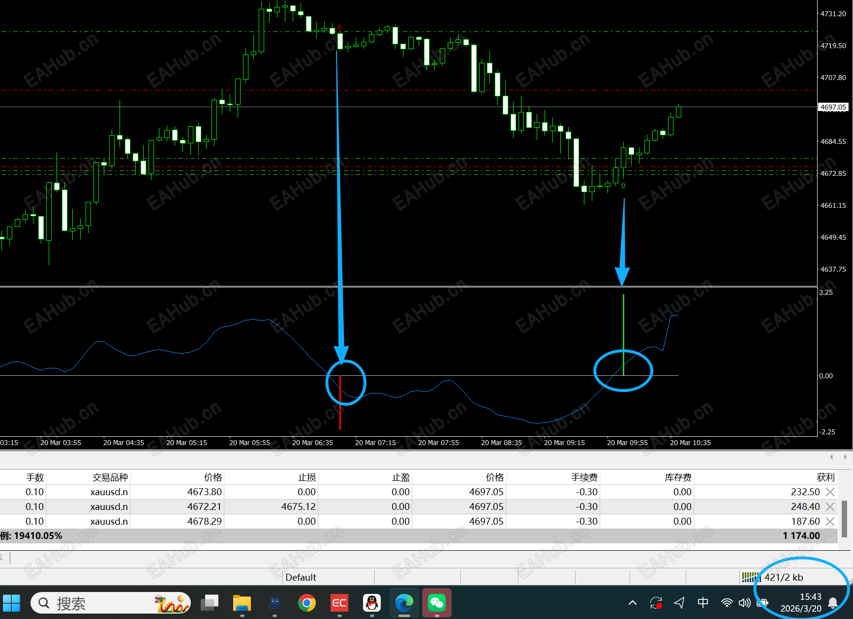
Task: Sort orders by 手续费 column
Action: (584, 478)
